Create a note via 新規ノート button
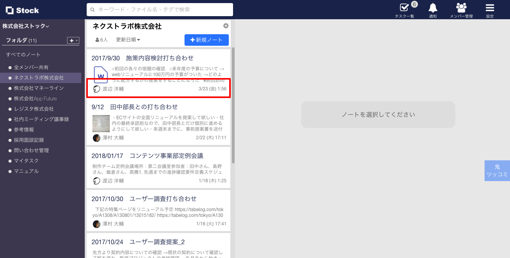The image size is (510, 258). point(206,40)
